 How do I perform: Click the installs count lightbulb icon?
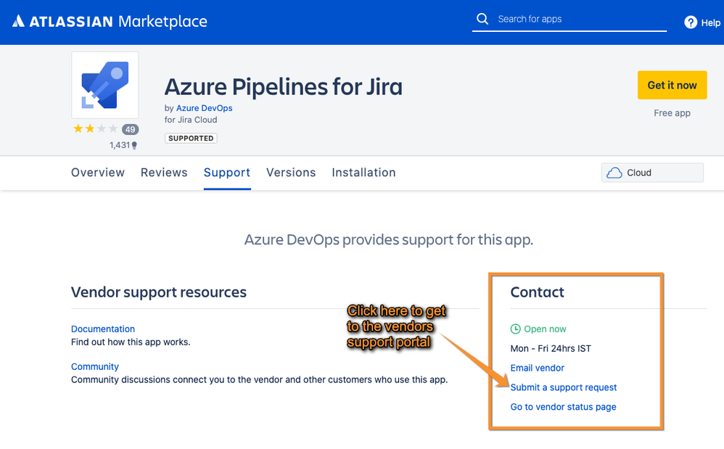[134, 145]
